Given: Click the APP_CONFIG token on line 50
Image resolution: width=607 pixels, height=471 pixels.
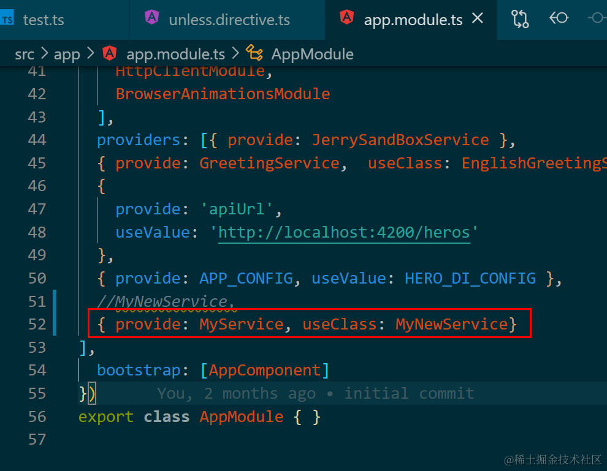Looking at the screenshot, I should point(246,279).
